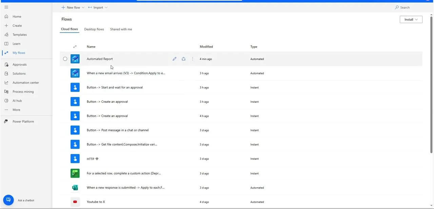
Task: Share the Automated Report flow icon
Action: coord(183,59)
